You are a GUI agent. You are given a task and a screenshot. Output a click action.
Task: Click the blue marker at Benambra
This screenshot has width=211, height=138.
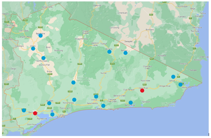(41, 35)
